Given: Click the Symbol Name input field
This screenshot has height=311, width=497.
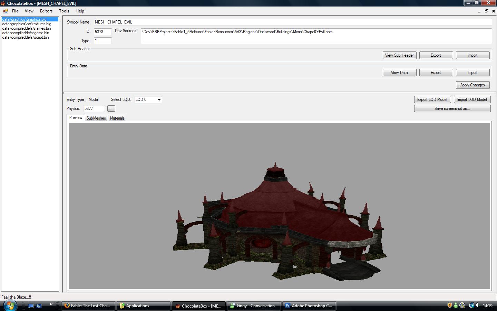Looking at the screenshot, I should tap(292, 22).
